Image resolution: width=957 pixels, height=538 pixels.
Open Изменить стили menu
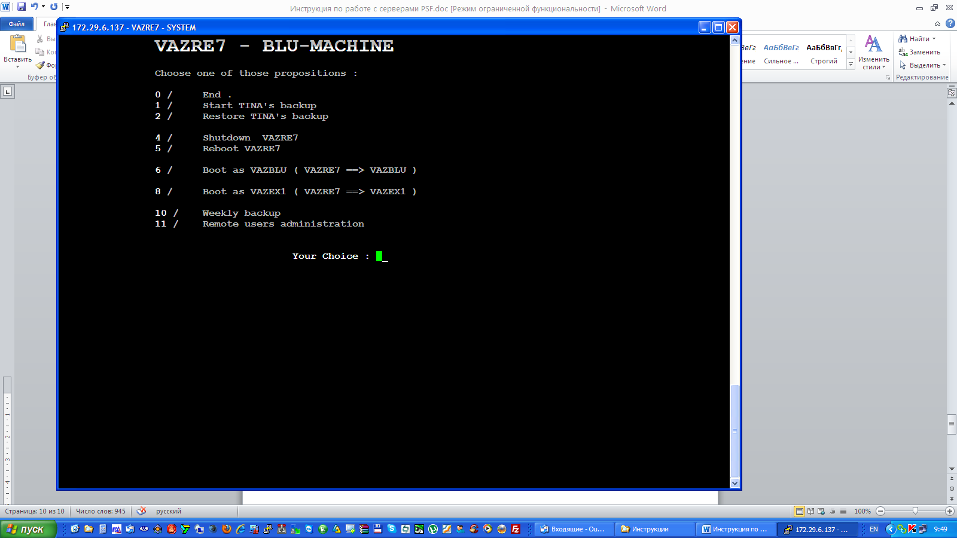pos(873,53)
